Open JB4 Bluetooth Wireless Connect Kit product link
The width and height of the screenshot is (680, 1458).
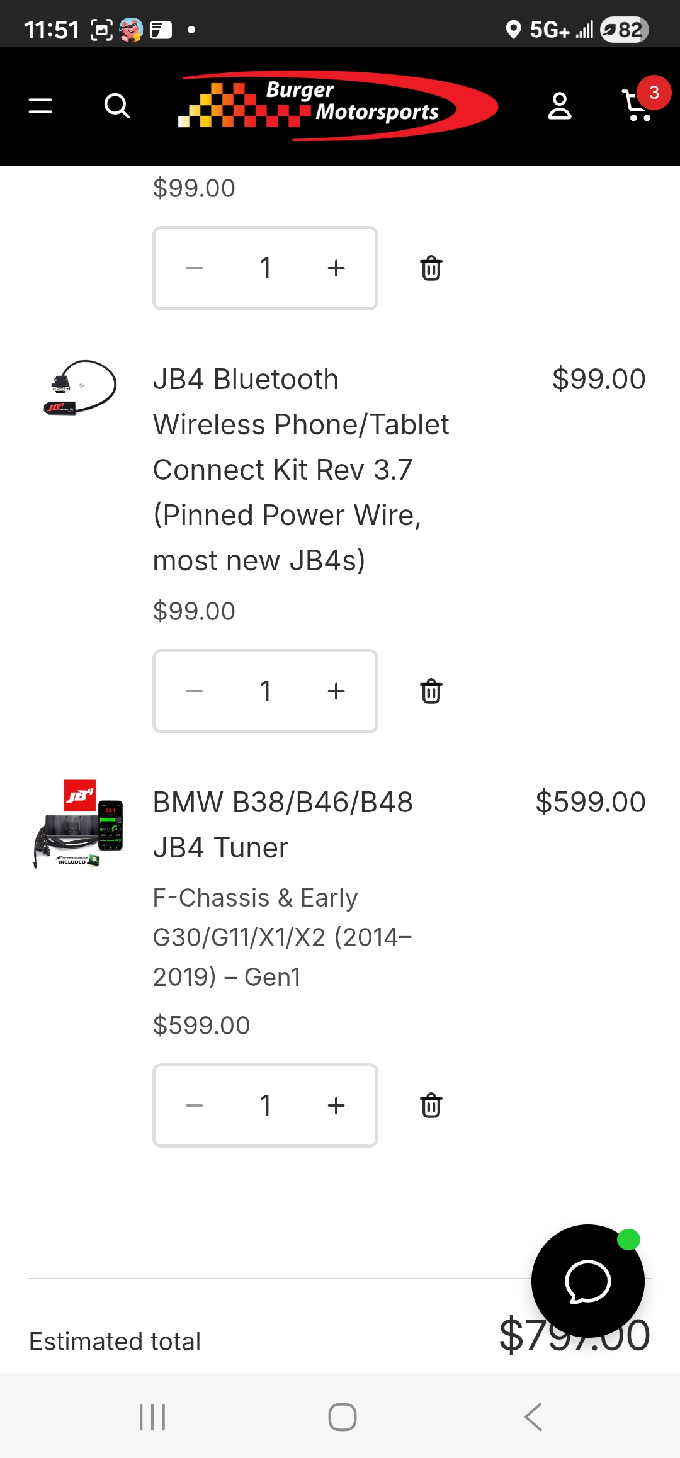pos(301,470)
